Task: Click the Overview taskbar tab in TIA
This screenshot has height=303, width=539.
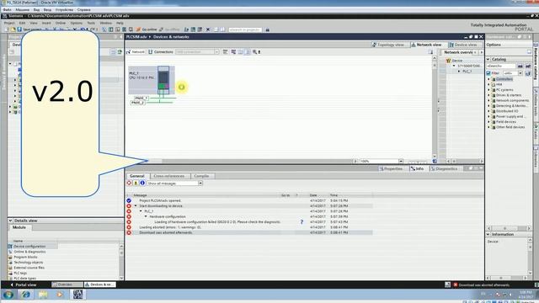Action: point(67,284)
